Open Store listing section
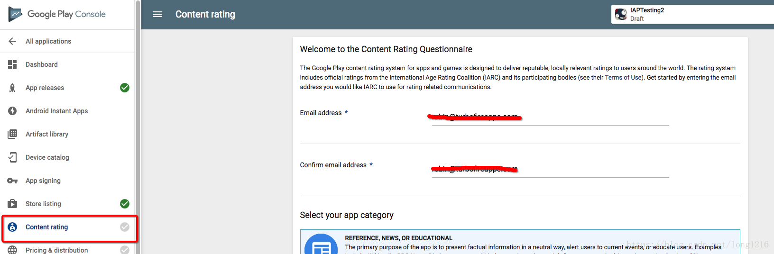The width and height of the screenshot is (774, 254). point(43,204)
